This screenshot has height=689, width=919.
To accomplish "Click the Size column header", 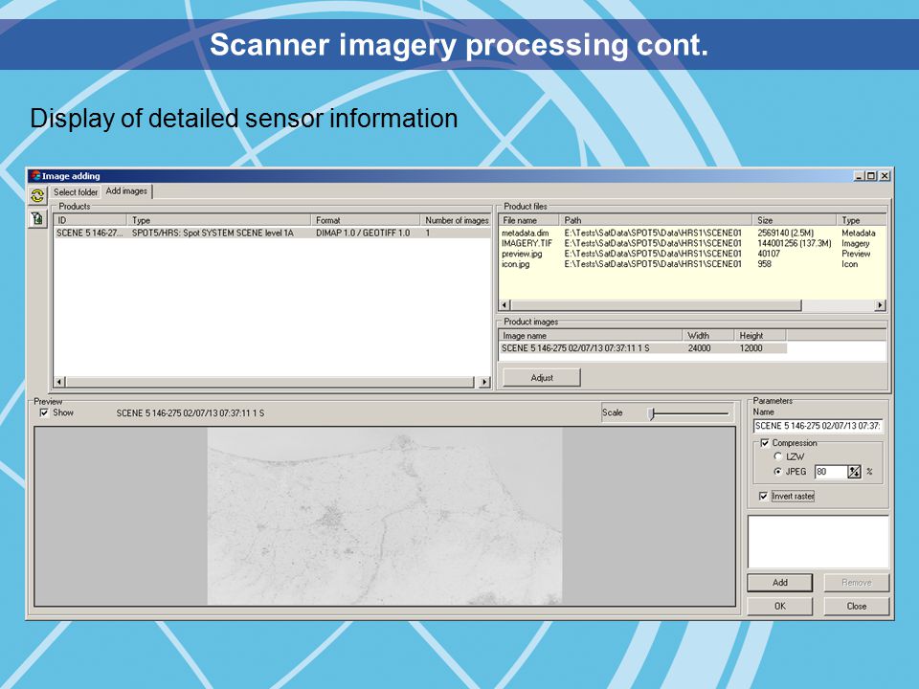I will point(795,220).
